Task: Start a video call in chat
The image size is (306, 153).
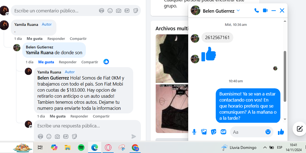Action: coord(265,10)
